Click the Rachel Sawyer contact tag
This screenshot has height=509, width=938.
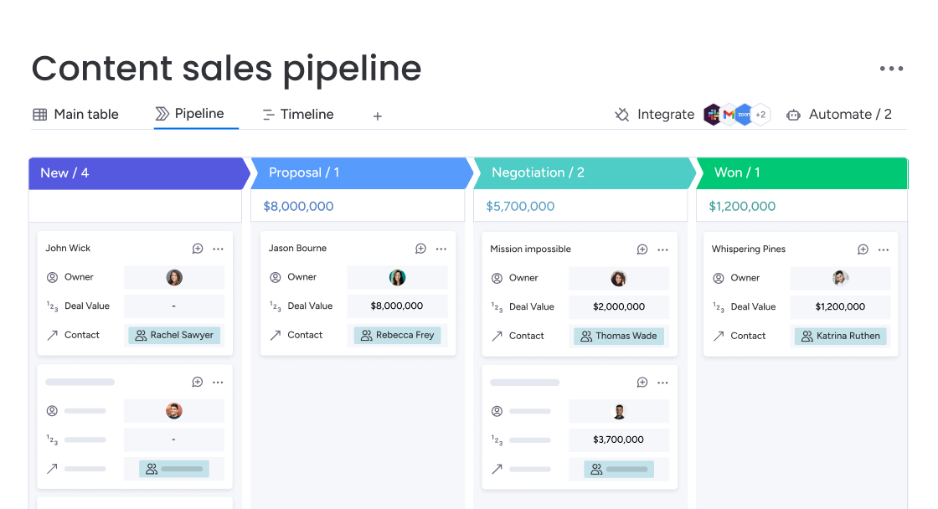click(174, 335)
